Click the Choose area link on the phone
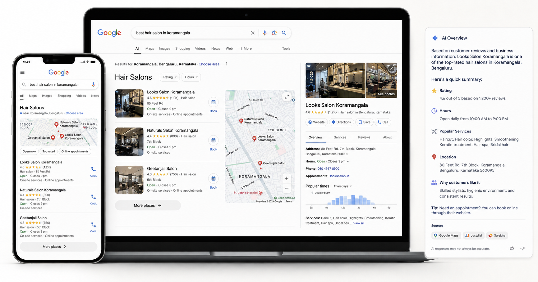This screenshot has height=282, width=538. point(74,113)
